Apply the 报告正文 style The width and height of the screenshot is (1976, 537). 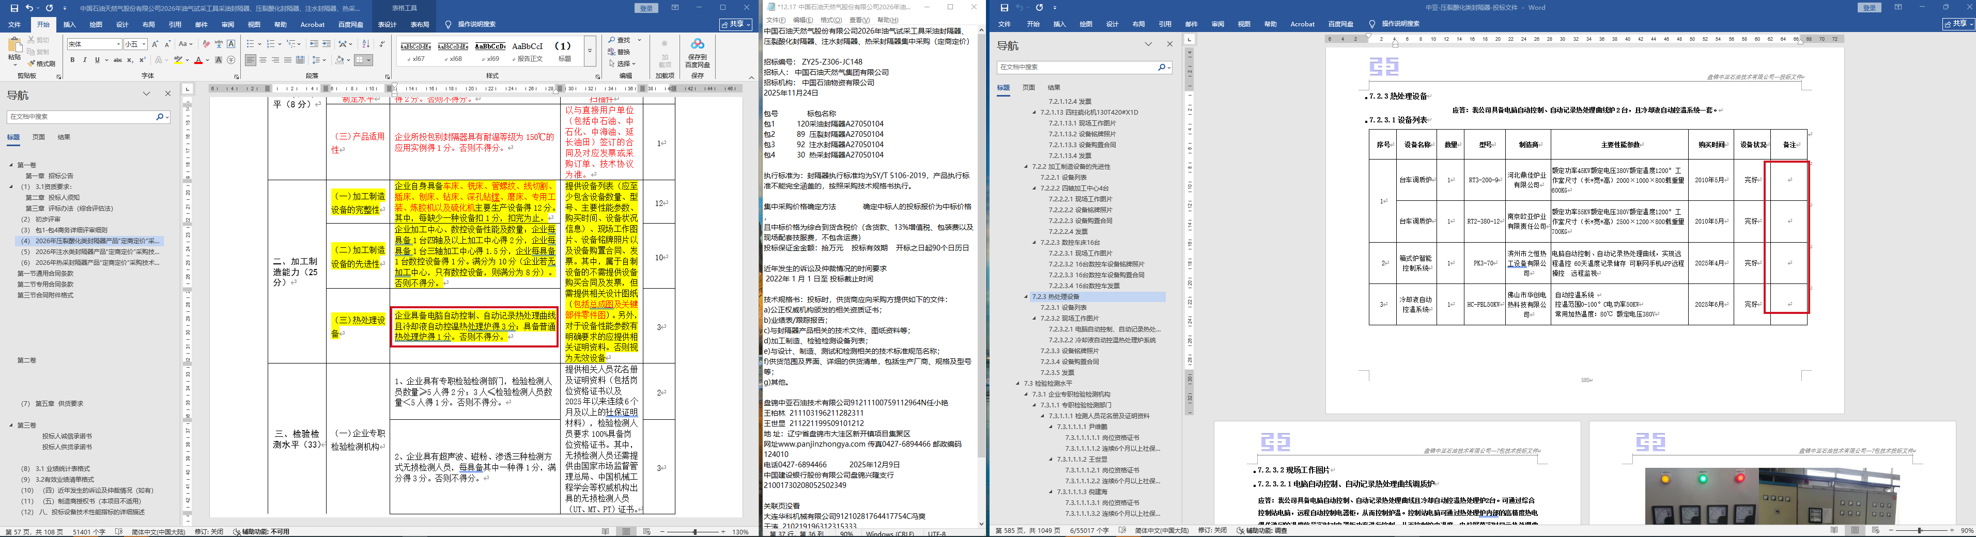click(528, 51)
